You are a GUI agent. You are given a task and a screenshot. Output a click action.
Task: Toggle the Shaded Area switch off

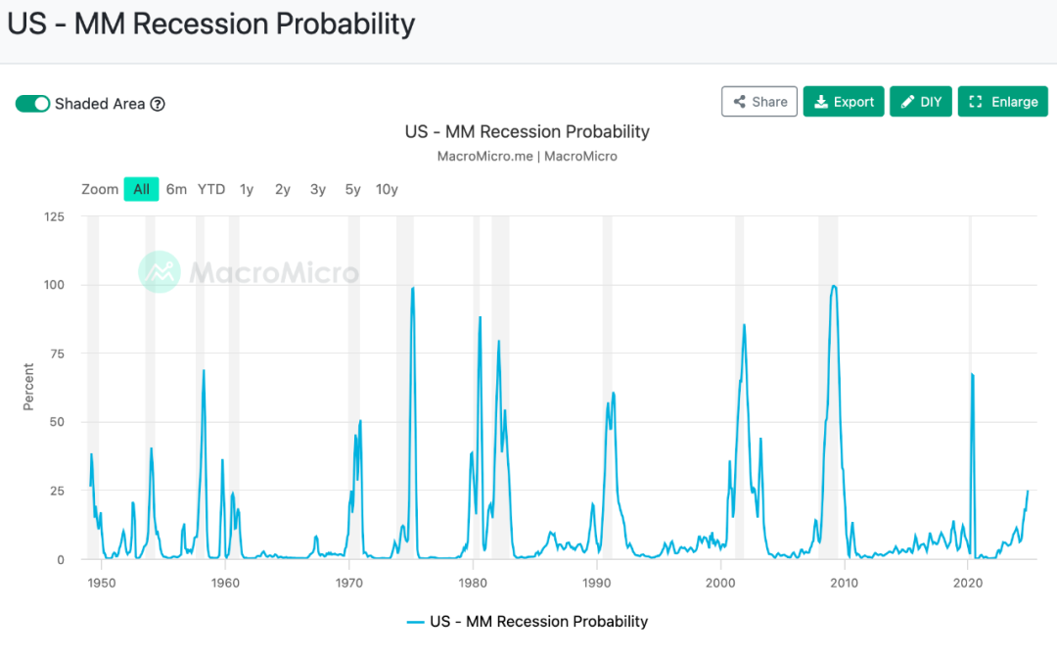tap(32, 104)
